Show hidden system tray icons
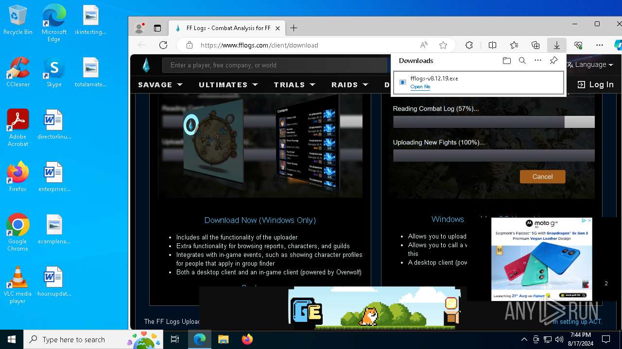 [x=524, y=339]
